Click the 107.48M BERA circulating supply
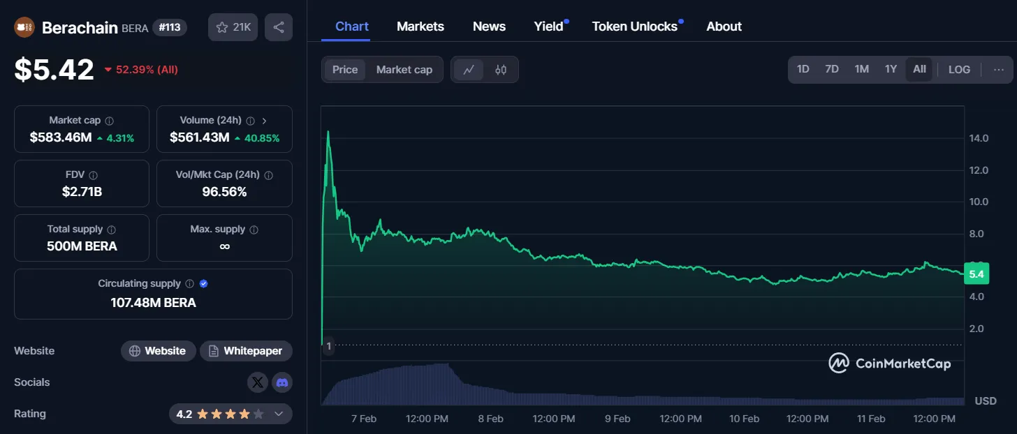Image resolution: width=1017 pixels, height=434 pixels. coord(153,303)
